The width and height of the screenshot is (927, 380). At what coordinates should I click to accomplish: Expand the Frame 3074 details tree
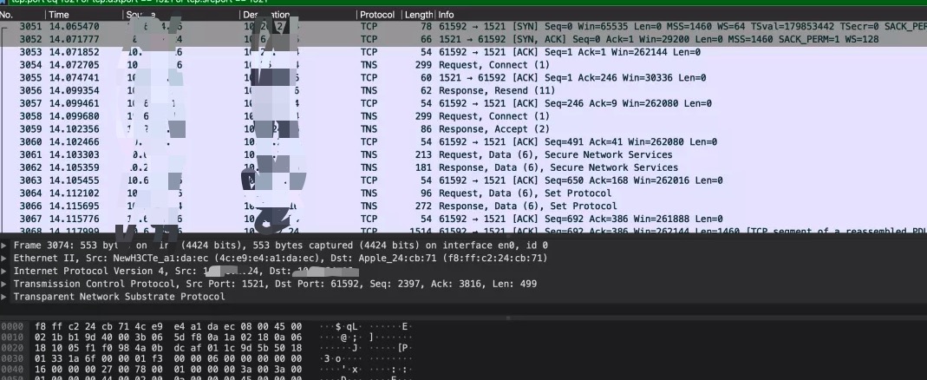coord(5,246)
